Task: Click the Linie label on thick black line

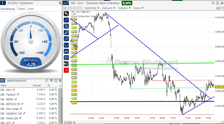Action: [74, 103]
